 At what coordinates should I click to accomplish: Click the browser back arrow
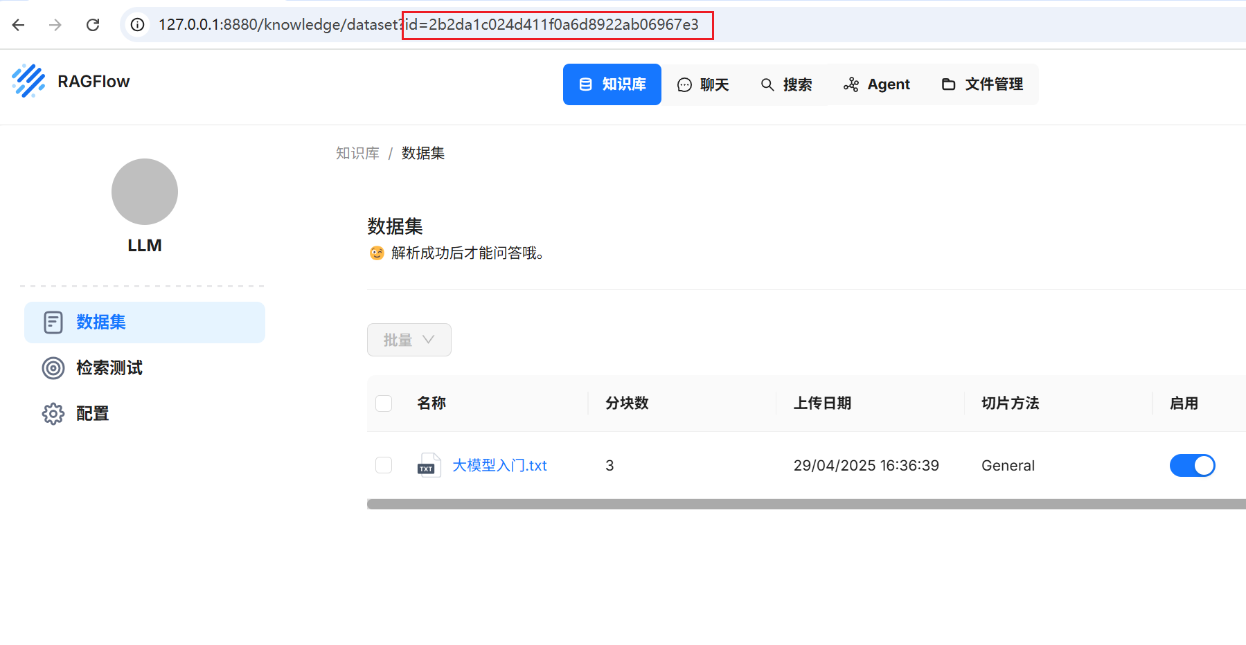click(x=19, y=25)
